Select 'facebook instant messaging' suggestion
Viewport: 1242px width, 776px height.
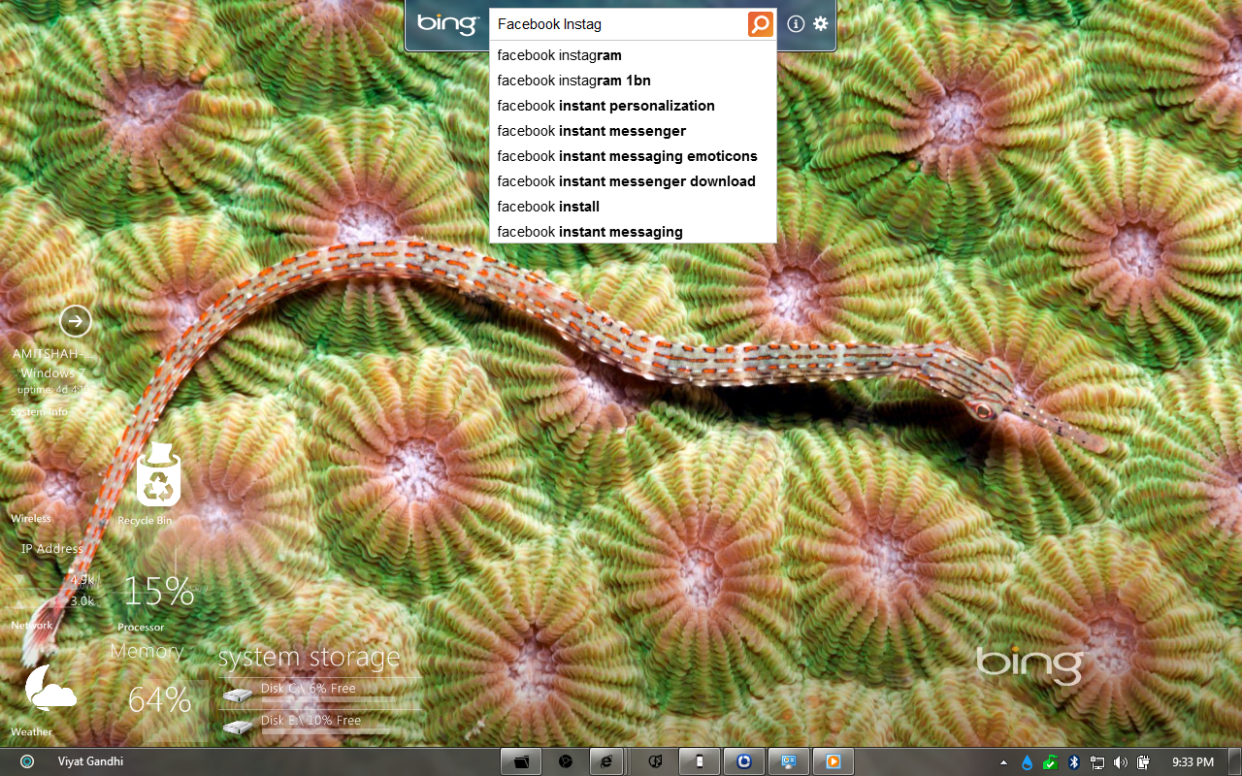tap(633, 232)
